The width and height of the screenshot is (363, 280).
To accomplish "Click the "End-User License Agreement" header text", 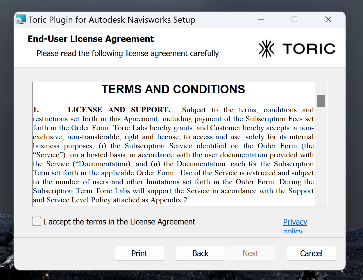I will pyautogui.click(x=91, y=39).
